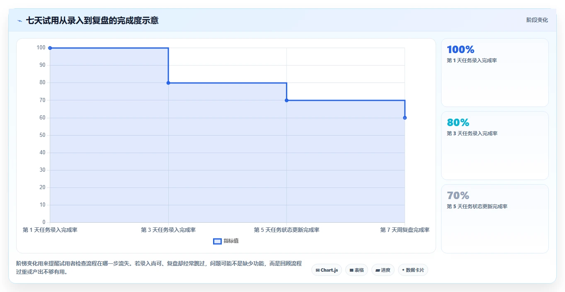The height and width of the screenshot is (292, 565).
Task: Toggle the 指标值 legend swatch
Action: [217, 241]
